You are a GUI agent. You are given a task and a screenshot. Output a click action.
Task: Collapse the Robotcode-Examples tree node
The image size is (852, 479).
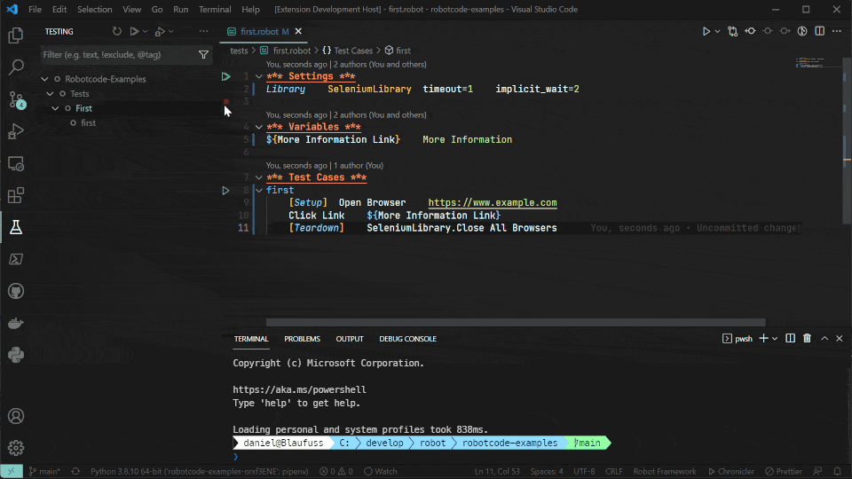(x=44, y=79)
